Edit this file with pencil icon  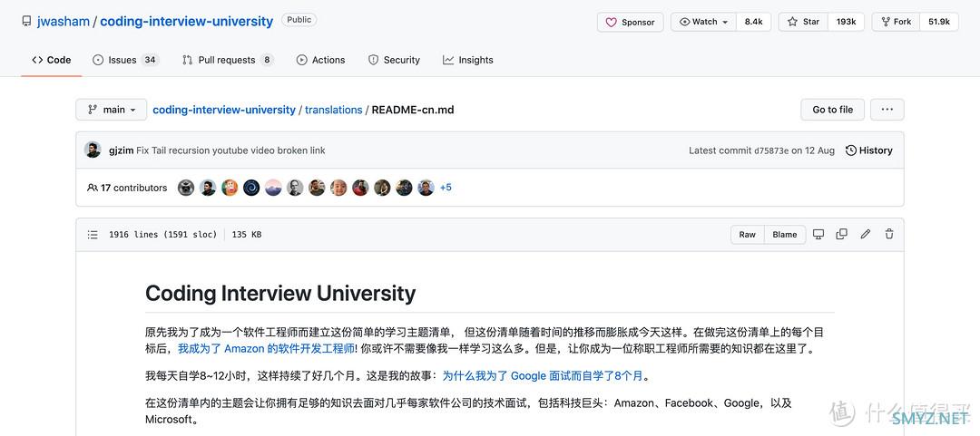click(x=866, y=234)
